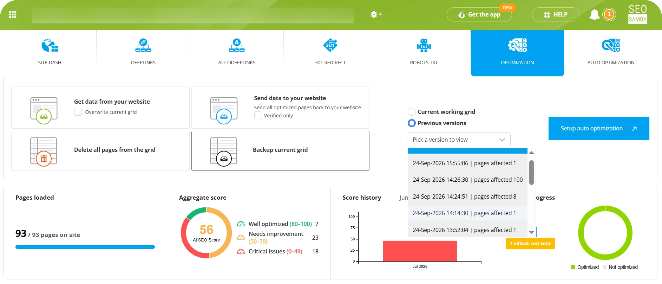Click the version list scrollbar down arrow

click(531, 232)
